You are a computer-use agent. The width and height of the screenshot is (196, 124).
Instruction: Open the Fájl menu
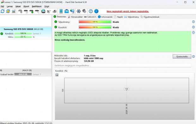(x=2, y=7)
